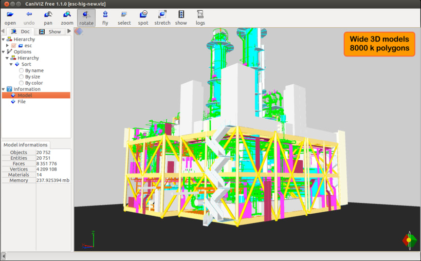
Task: Select the By size sort option
Action: click(21, 77)
